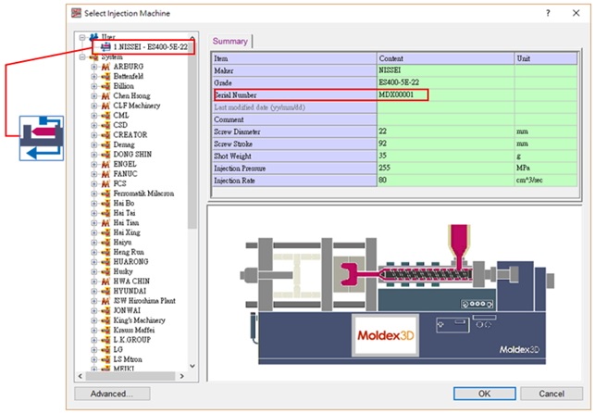This screenshot has width=595, height=413.
Task: Click the tree horizontal scroll right arrow
Action: tap(181, 376)
